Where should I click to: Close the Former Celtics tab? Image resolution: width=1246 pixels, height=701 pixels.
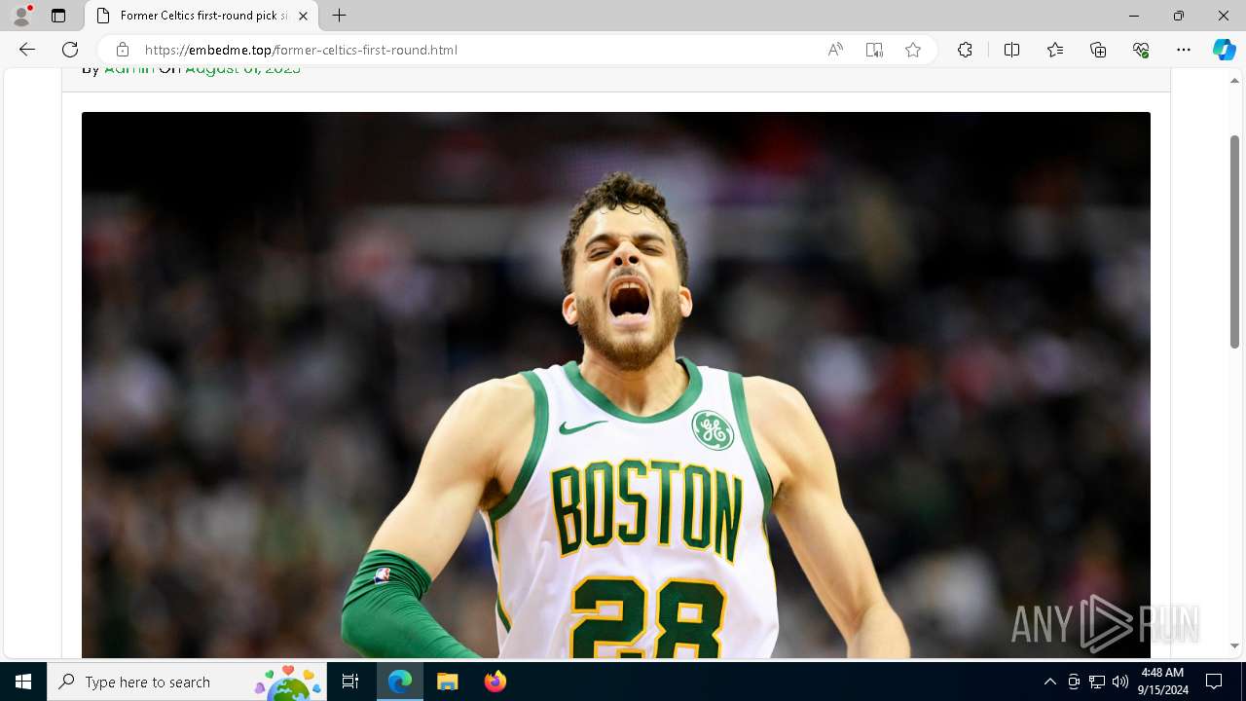pyautogui.click(x=303, y=16)
